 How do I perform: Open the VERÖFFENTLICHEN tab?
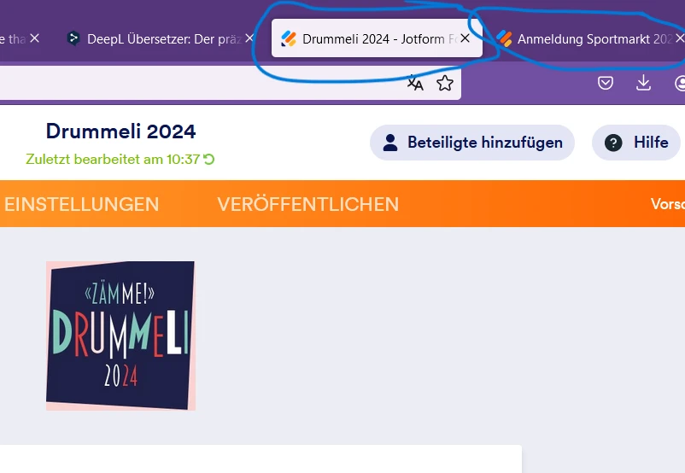[x=308, y=204]
